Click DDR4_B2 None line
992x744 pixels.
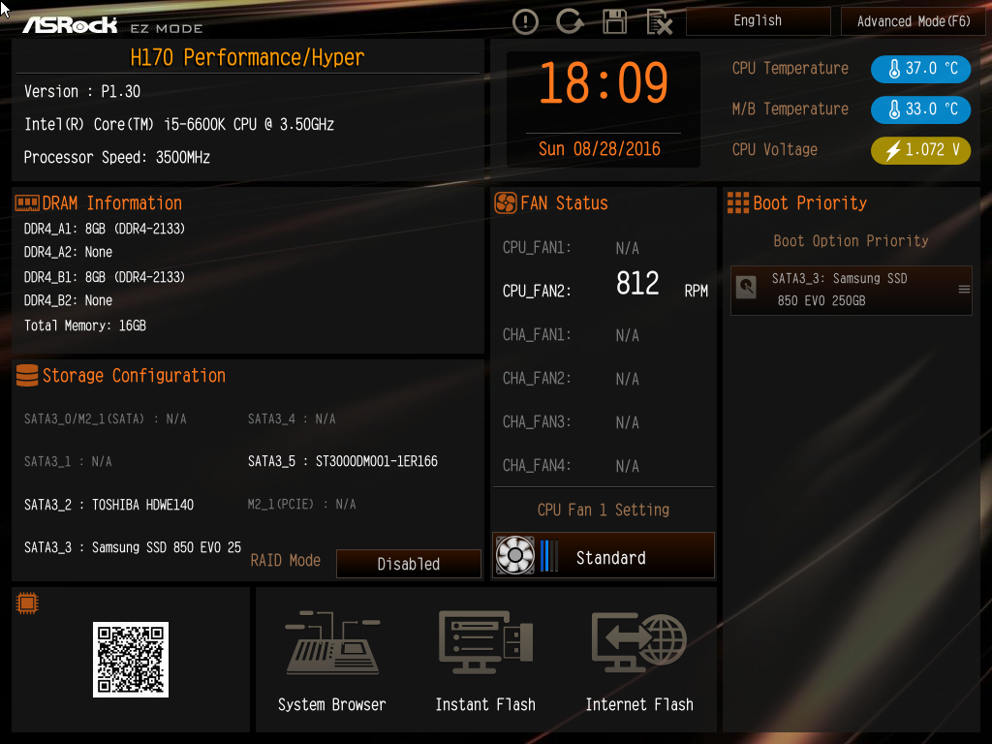point(69,300)
